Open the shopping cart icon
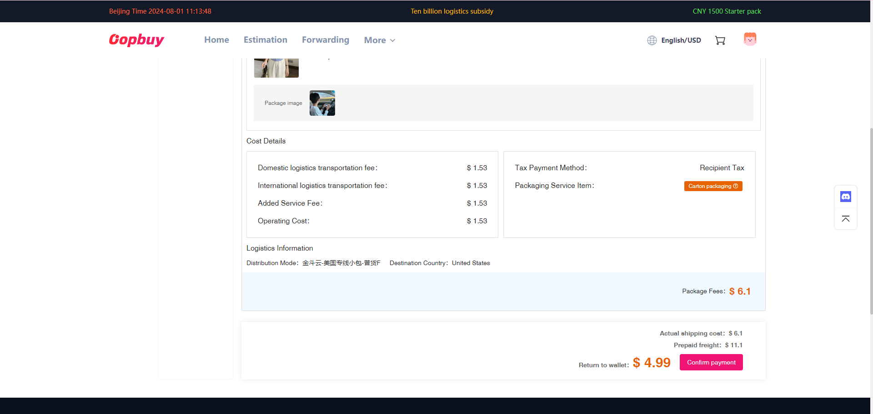This screenshot has height=414, width=873. click(720, 40)
